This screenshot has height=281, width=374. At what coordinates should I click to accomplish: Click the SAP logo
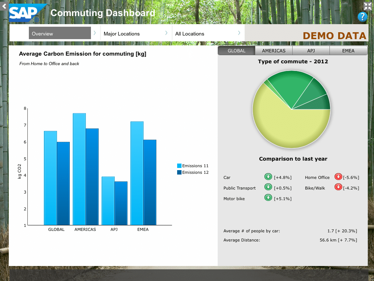tap(27, 13)
